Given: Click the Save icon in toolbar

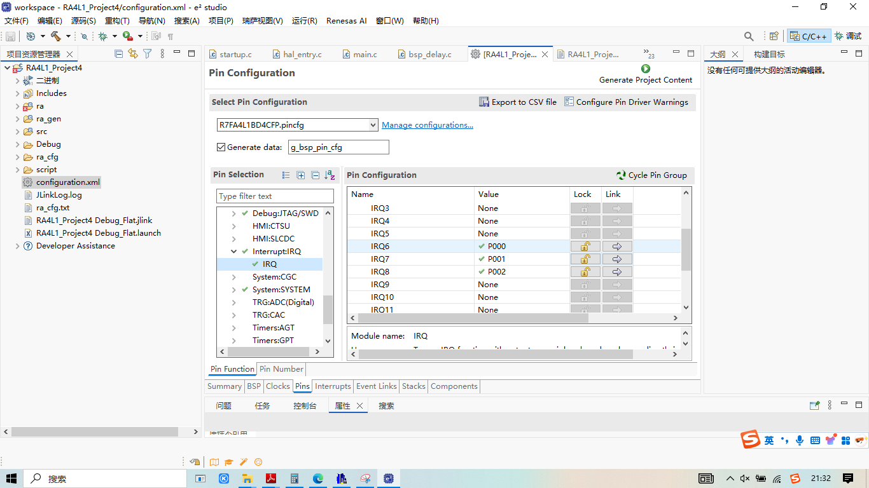Looking at the screenshot, I should tap(10, 36).
